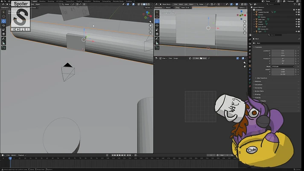Click New button in image editor header
Image resolution: width=304 pixels, height=171 pixels.
pyautogui.click(x=196, y=58)
